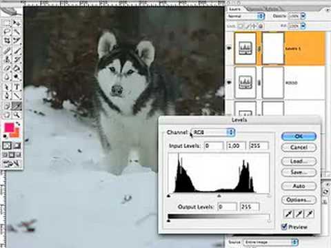
Task: Toggle mask link on Levels 1 layer
Action: coord(259,48)
